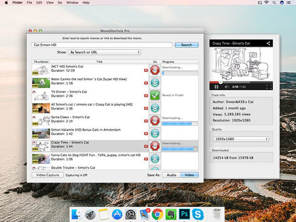Download the #2 Simon's cat Crazy Cat video
Screen dimensions: 296x222
[155, 108]
